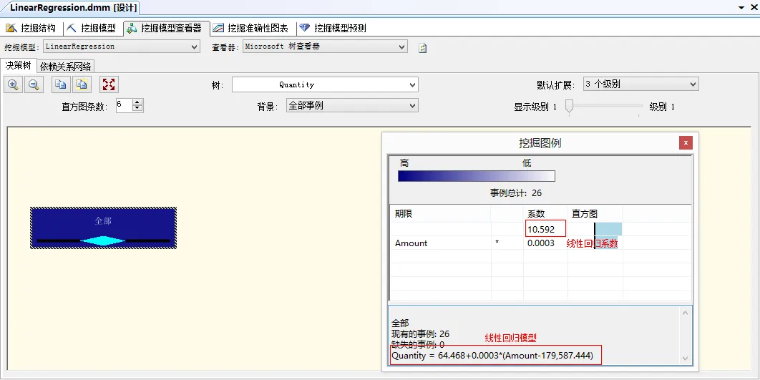Increase the 直方图条数 value with up arrow

137,102
